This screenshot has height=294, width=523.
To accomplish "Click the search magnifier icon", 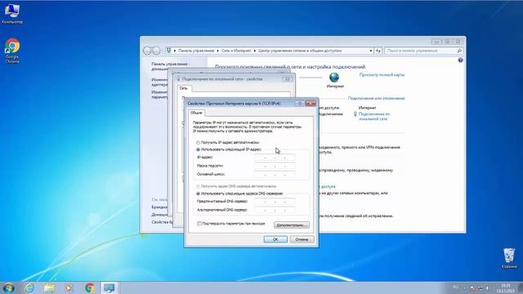I will coord(459,51).
